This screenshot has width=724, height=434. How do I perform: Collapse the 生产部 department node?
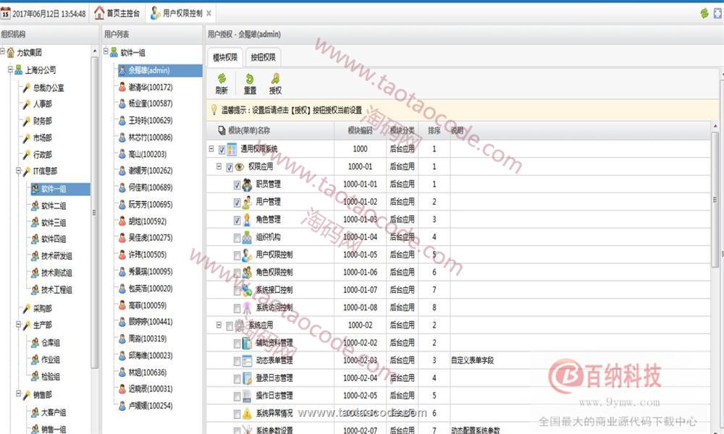[x=17, y=325]
